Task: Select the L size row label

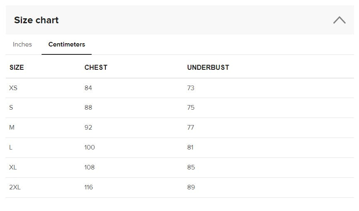Action: point(11,147)
